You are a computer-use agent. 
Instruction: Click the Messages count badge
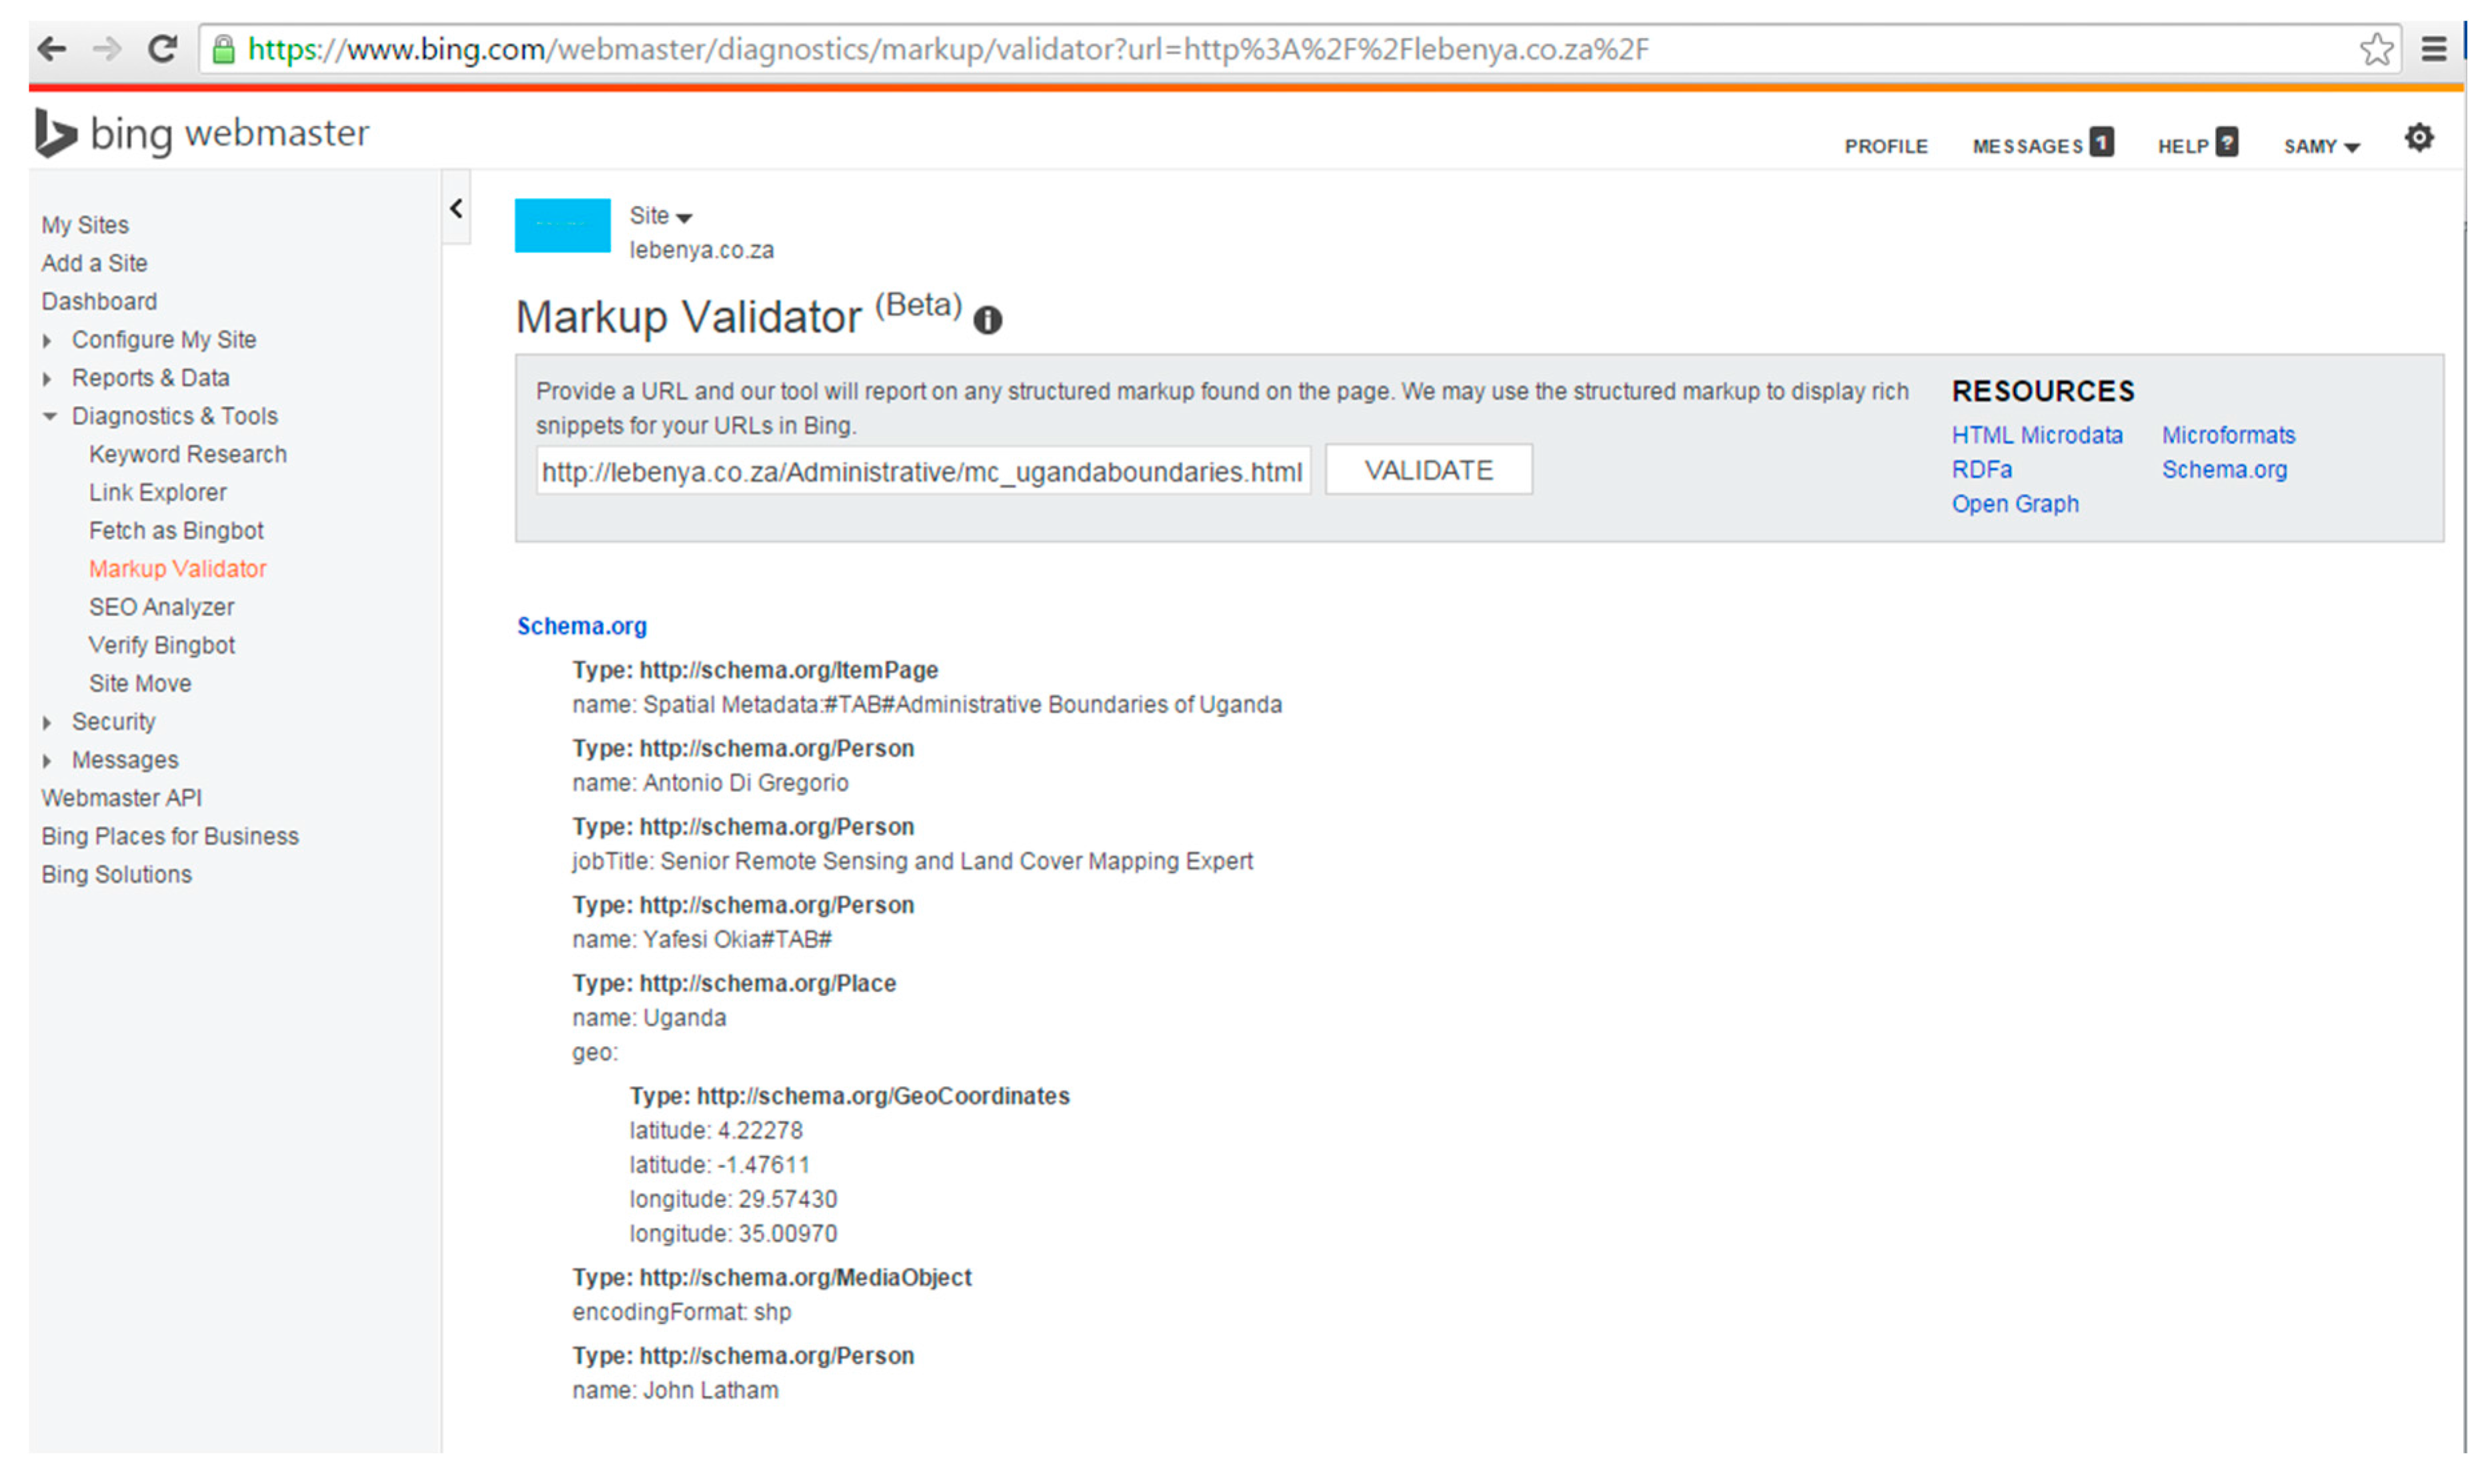point(2101,143)
